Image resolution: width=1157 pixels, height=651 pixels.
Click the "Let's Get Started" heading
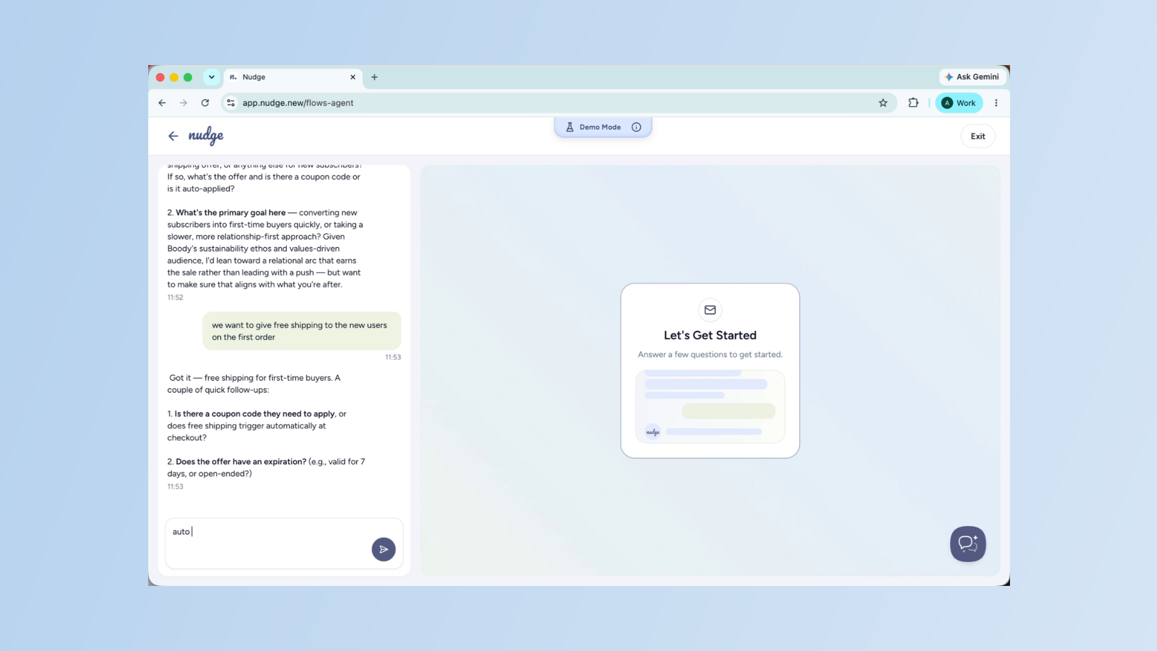[x=710, y=335]
